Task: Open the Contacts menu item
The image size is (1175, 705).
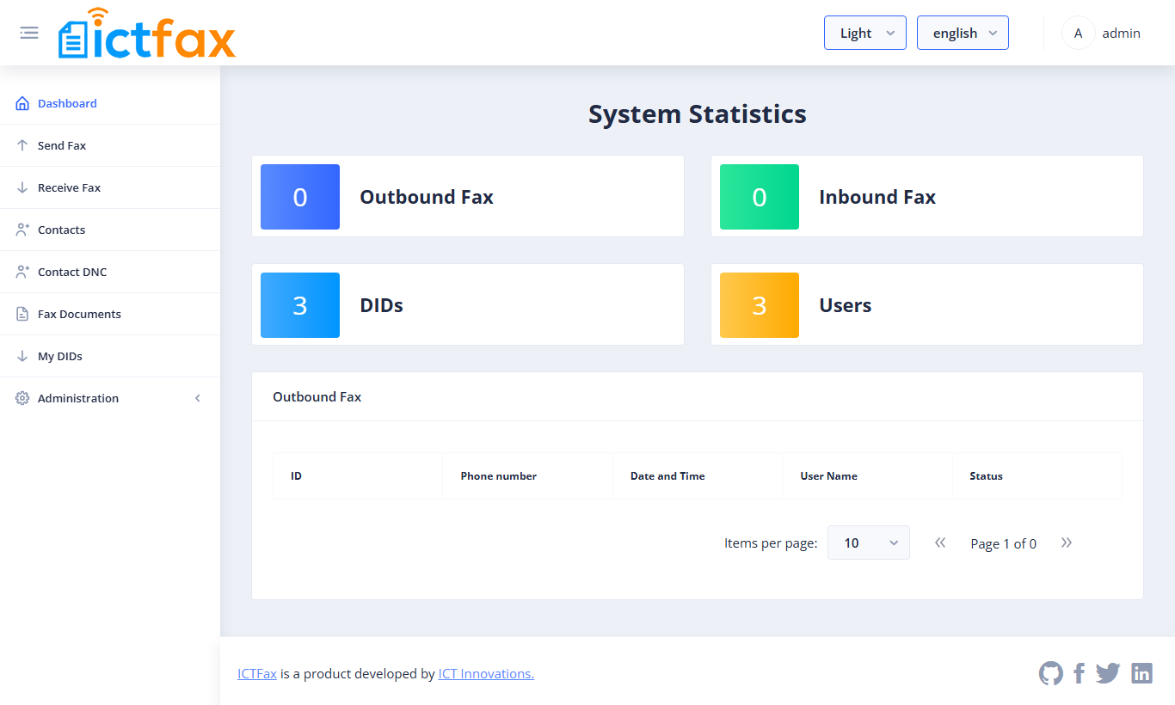Action: click(x=110, y=230)
